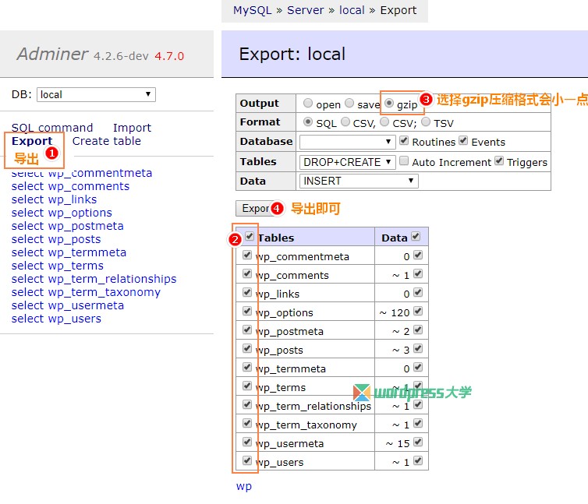The width and height of the screenshot is (588, 504).
Task: Click the Export submit button
Action: [x=256, y=208]
